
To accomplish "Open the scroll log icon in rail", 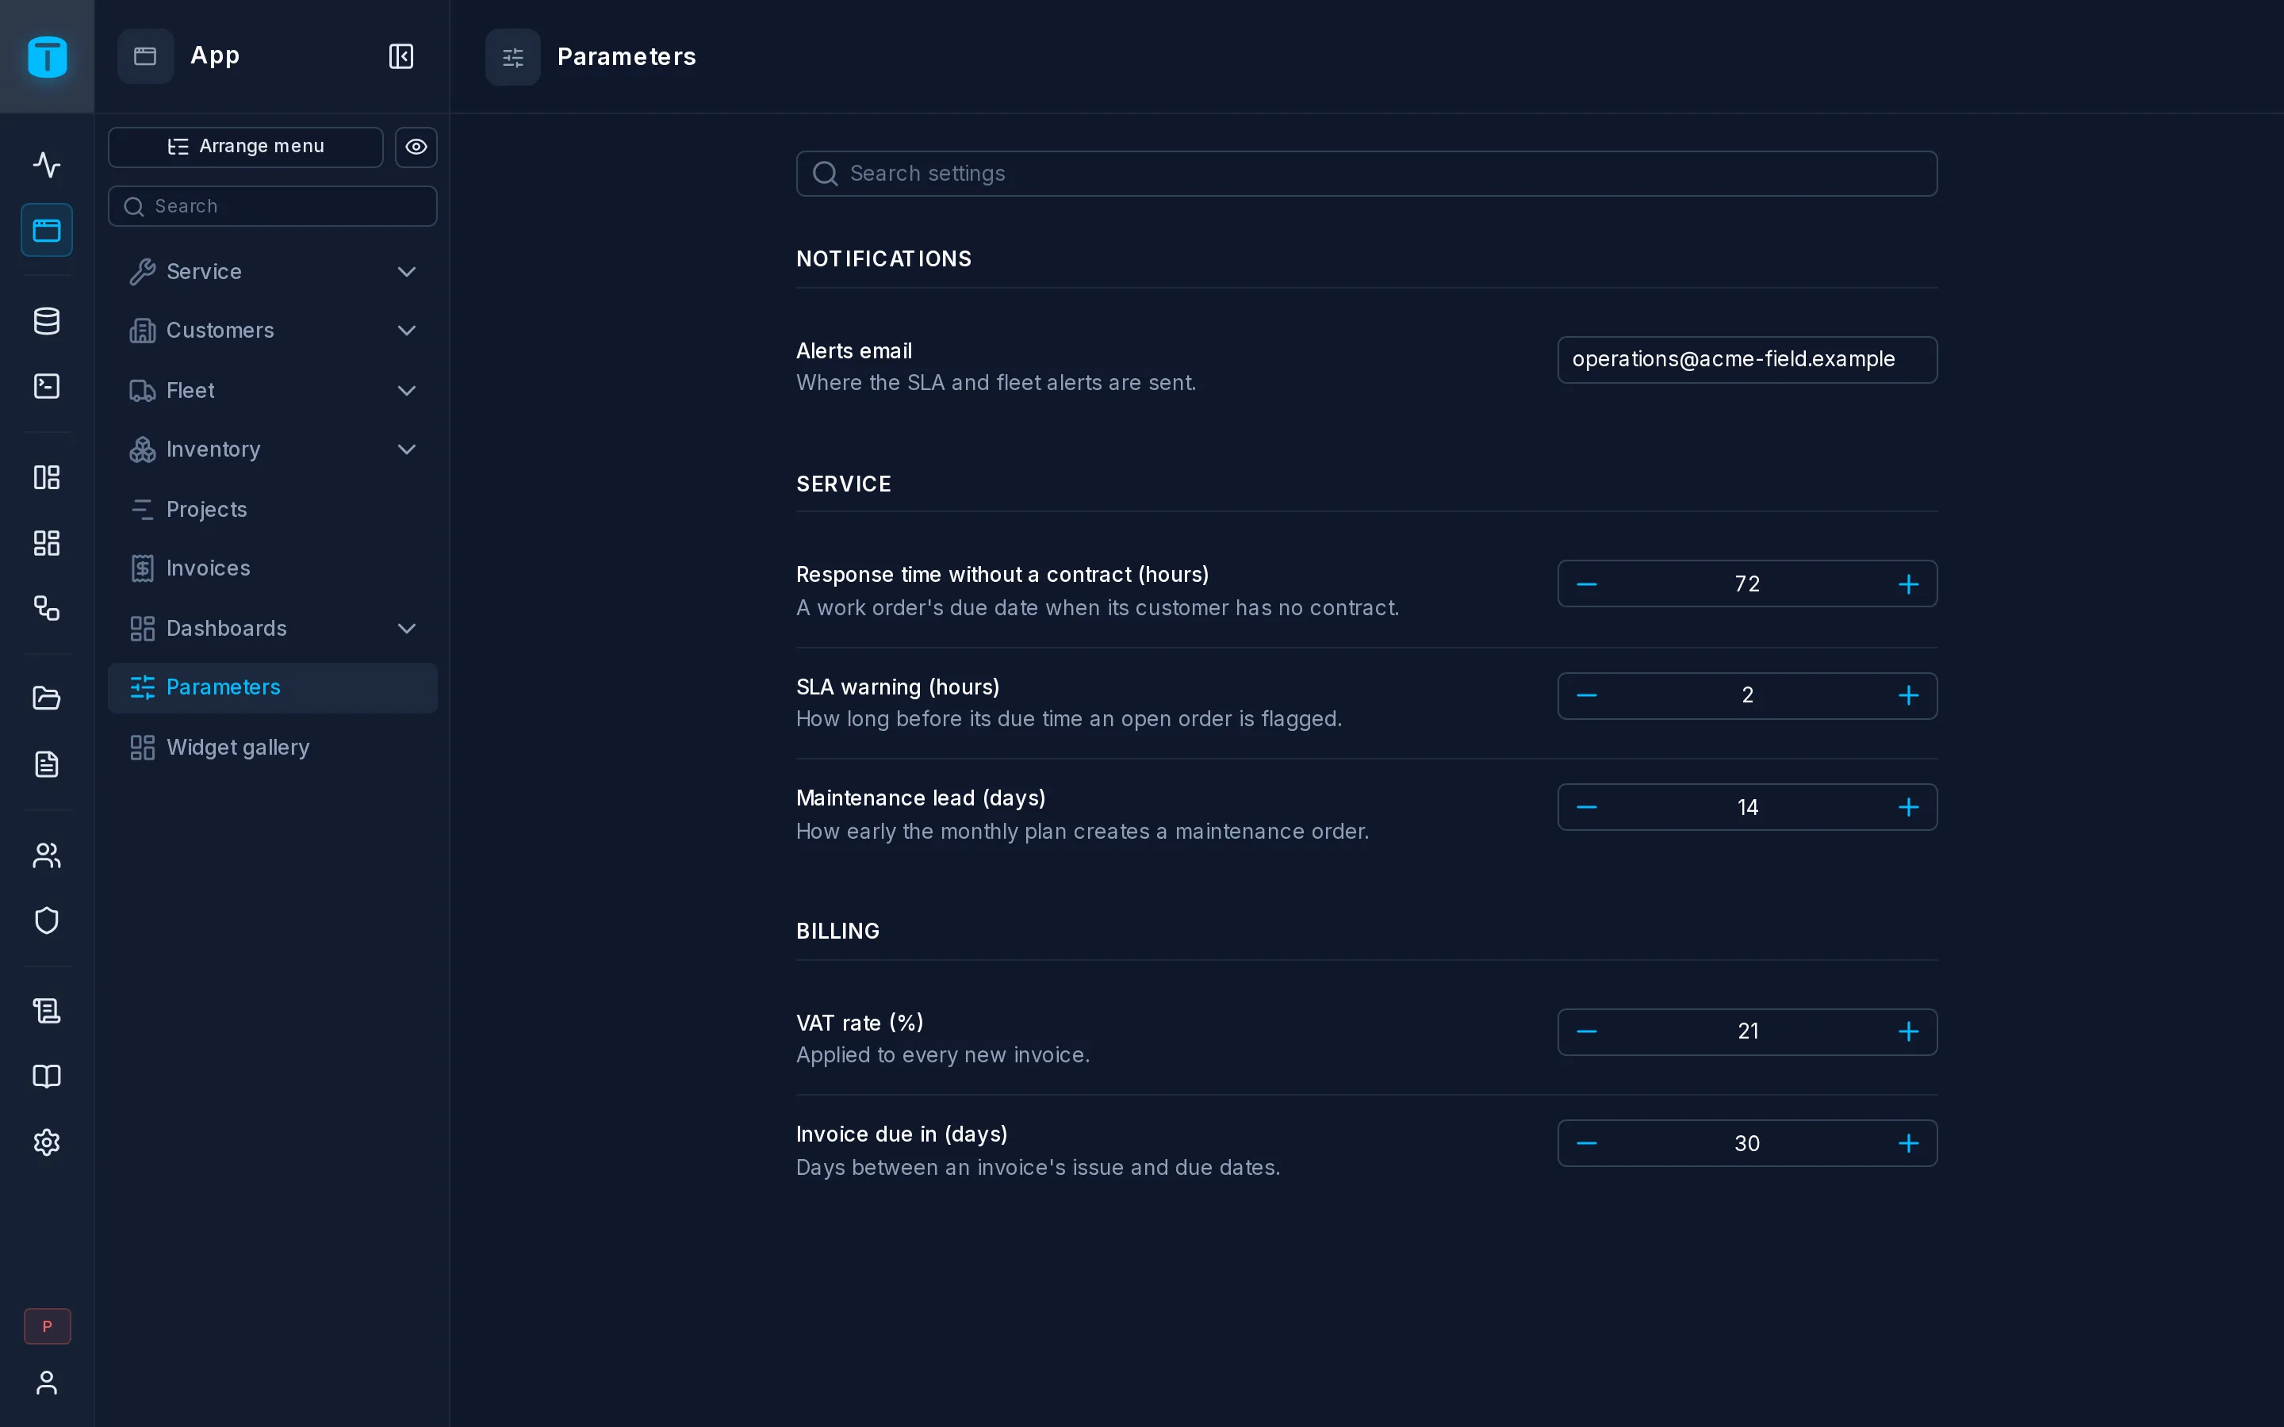I will pyautogui.click(x=46, y=1011).
